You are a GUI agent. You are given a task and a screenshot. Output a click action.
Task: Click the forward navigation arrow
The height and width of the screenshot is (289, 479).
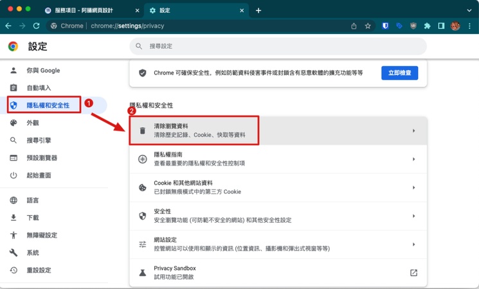[23, 26]
